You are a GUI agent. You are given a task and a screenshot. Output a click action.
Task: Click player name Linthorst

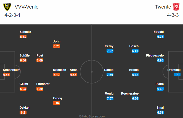43,84
